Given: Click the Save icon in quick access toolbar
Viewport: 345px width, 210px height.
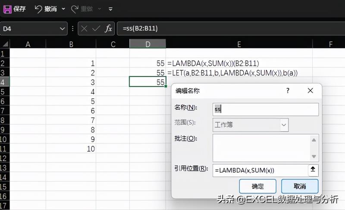Looking at the screenshot, I should (x=7, y=9).
